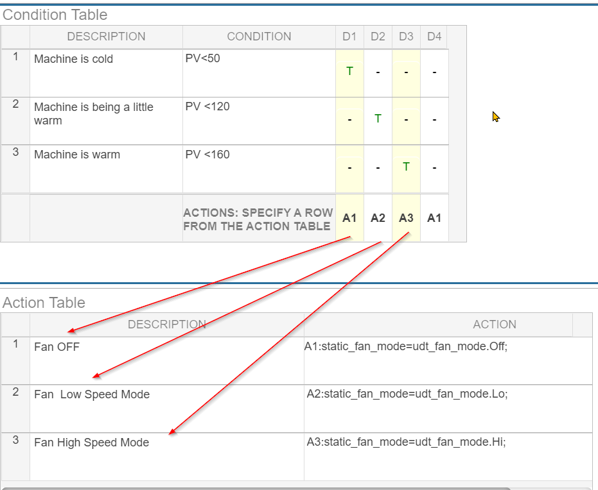Select row number 3 in Action Table
Image resolution: width=598 pixels, height=490 pixels.
point(15,457)
